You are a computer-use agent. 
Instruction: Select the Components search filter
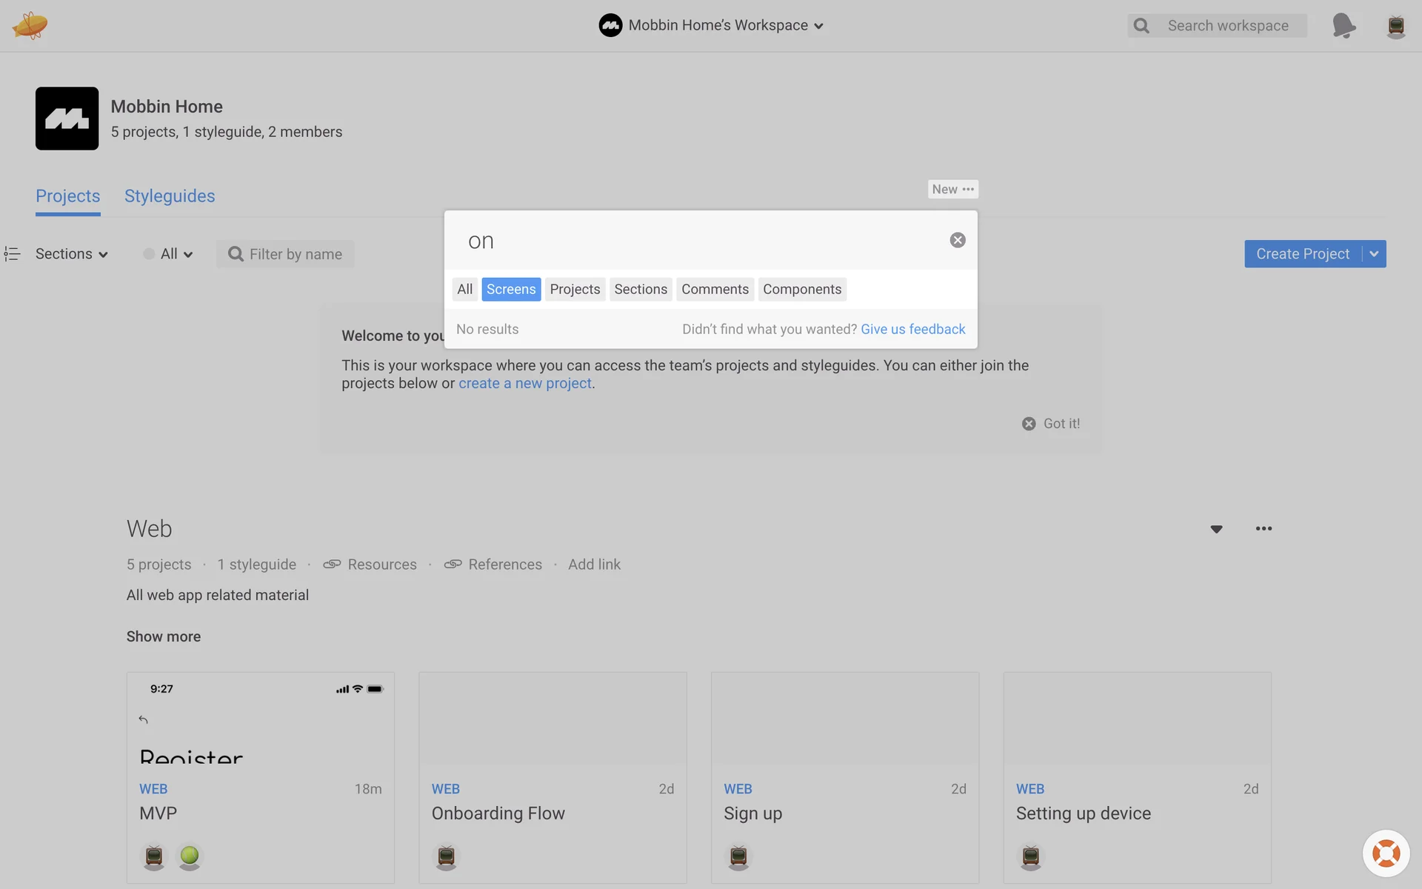tap(802, 290)
